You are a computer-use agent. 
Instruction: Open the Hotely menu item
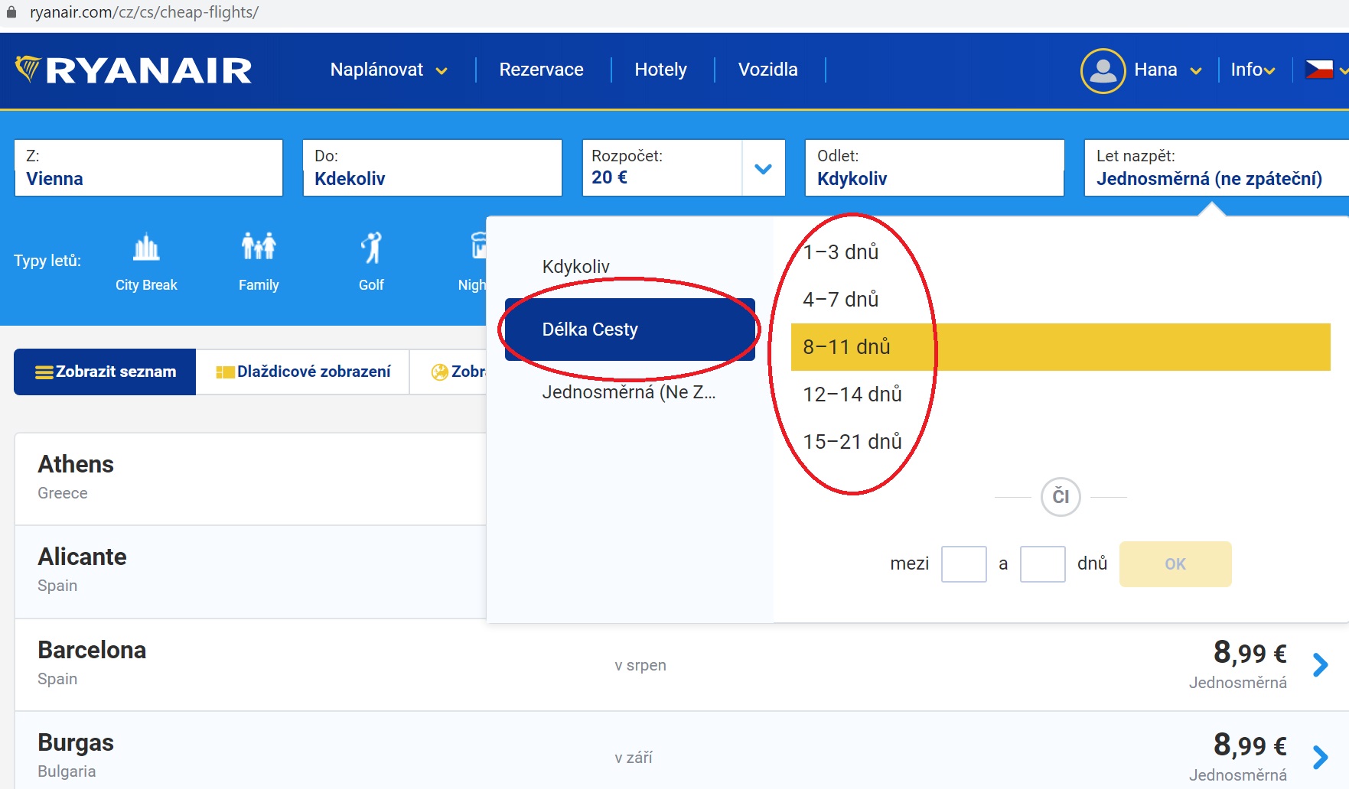tap(660, 70)
